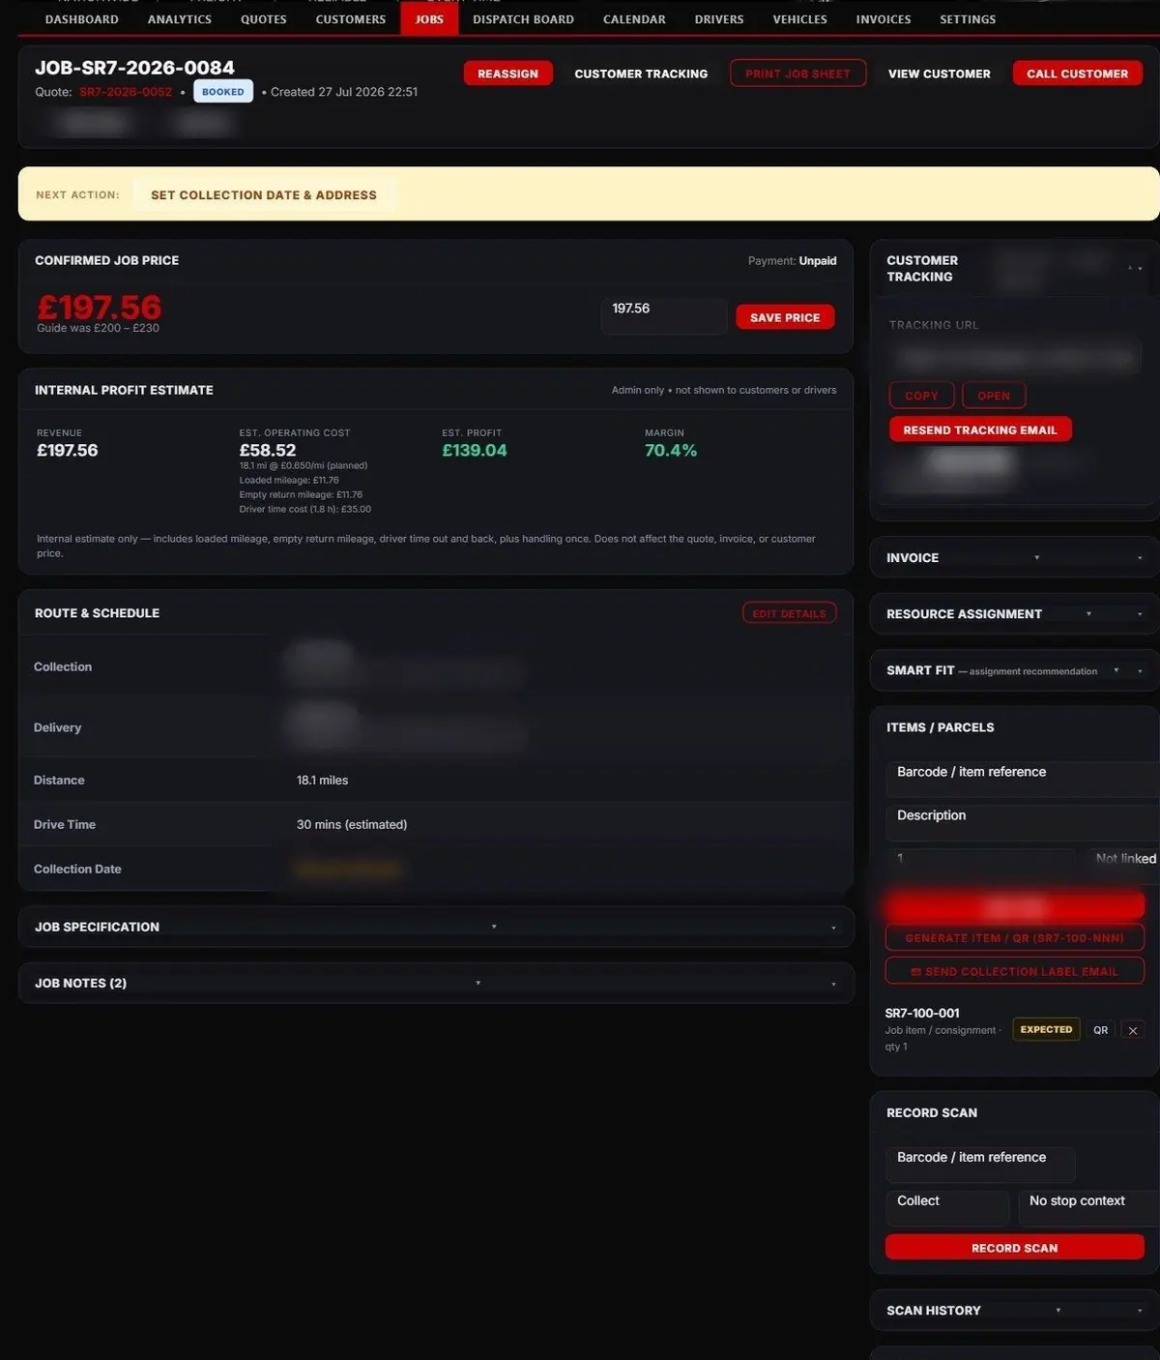This screenshot has height=1360, width=1160.
Task: Click the Save Price button
Action: (785, 317)
